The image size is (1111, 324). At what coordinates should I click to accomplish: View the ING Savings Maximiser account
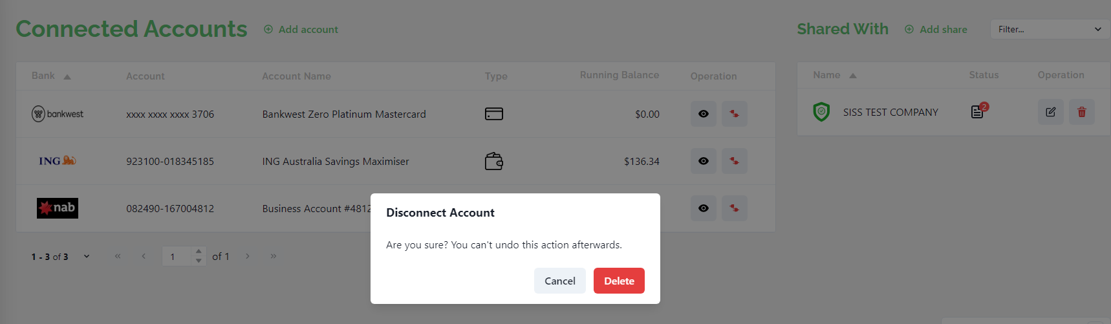pos(703,161)
